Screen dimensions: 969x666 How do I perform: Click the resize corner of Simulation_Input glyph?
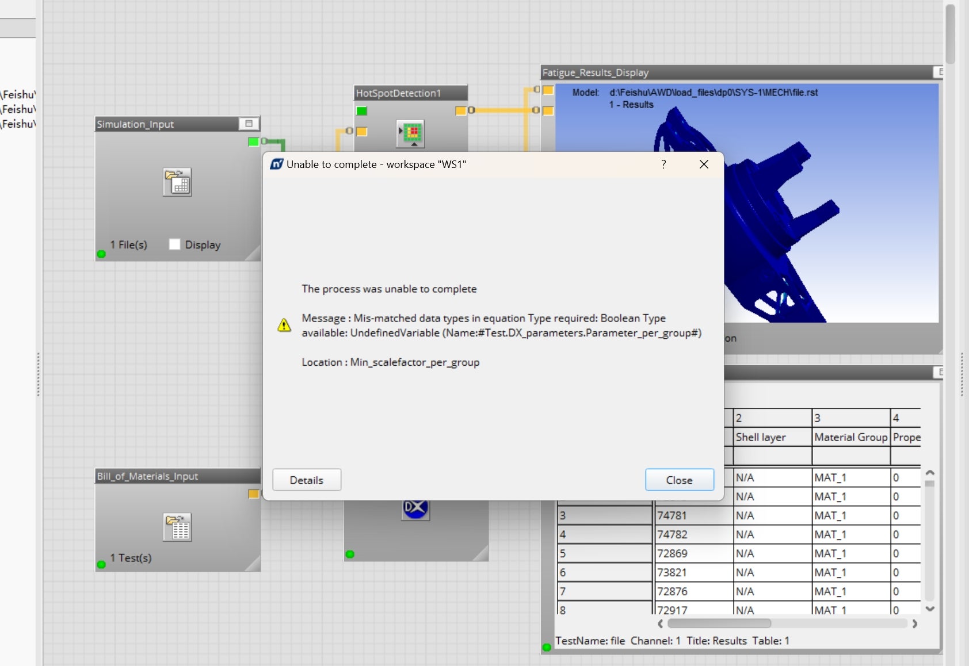pos(253,254)
